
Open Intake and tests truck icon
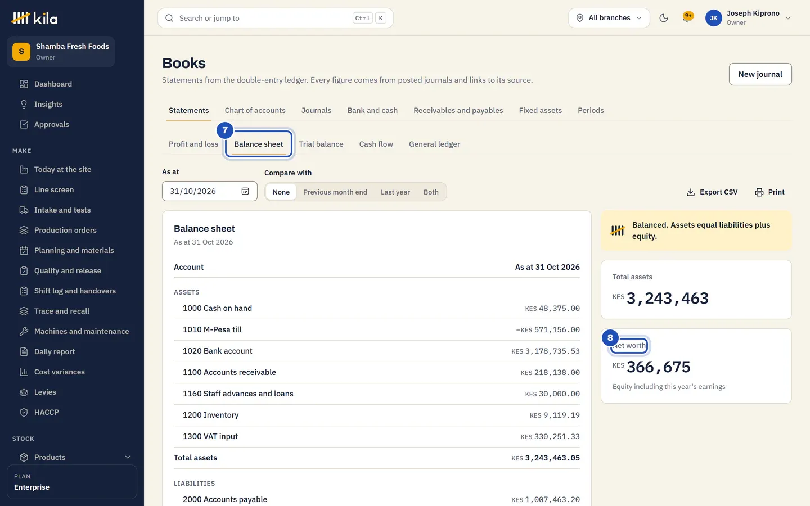[24, 210]
